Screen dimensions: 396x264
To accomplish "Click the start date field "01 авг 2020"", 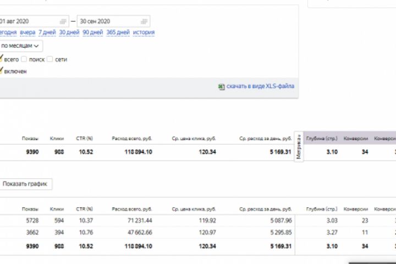I will pos(28,21).
